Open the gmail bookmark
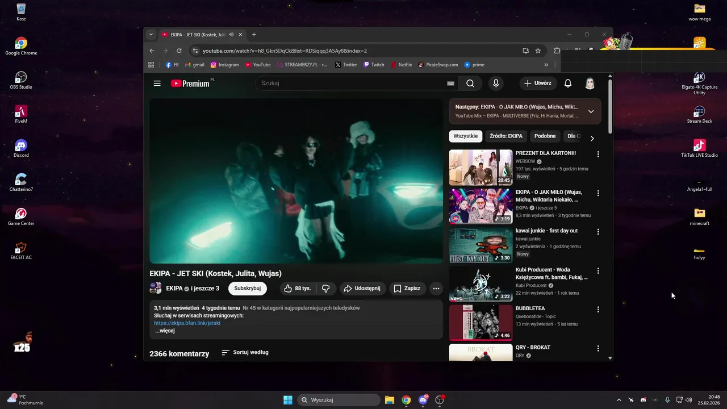Viewport: 727px width, 409px height. click(x=194, y=65)
